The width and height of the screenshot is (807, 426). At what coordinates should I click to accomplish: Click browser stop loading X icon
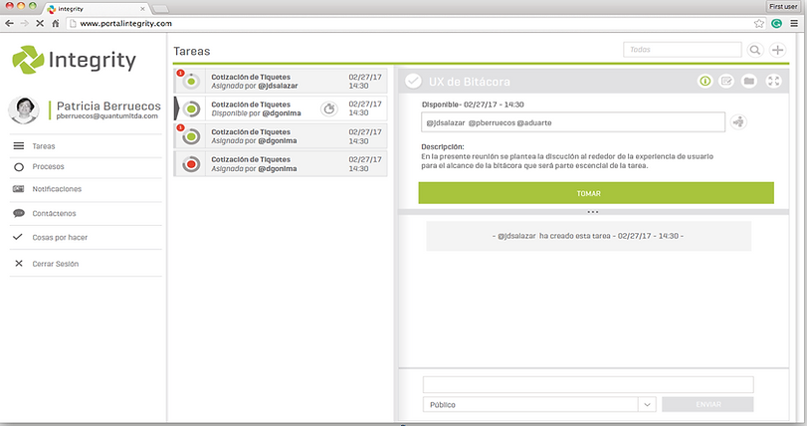[40, 23]
